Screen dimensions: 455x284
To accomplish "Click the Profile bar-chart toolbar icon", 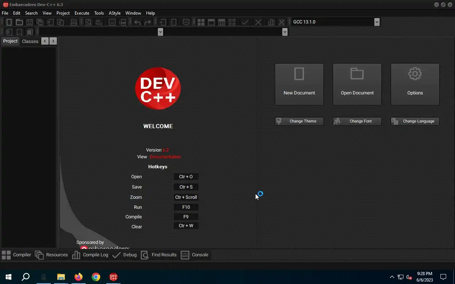I will pos(271,22).
